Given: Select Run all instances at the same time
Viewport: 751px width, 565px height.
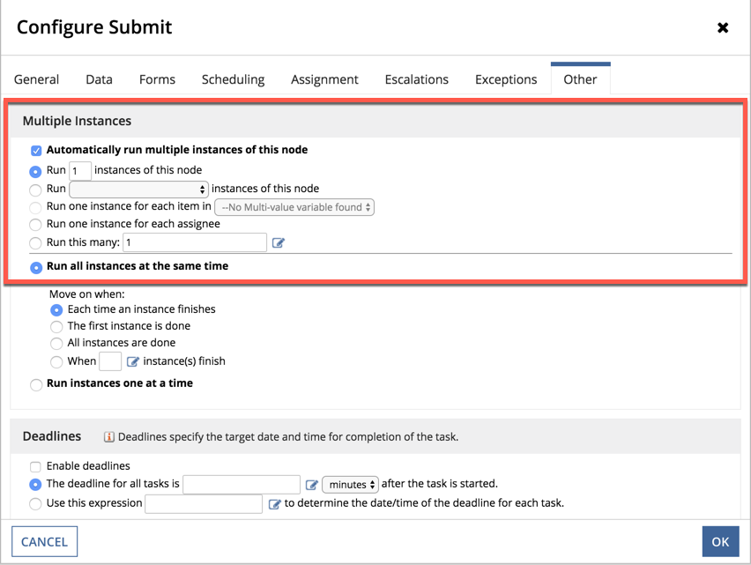Looking at the screenshot, I should click(x=36, y=267).
